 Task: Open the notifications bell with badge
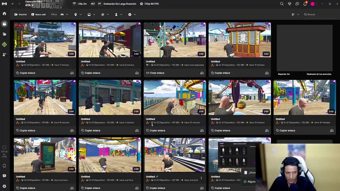305,4
